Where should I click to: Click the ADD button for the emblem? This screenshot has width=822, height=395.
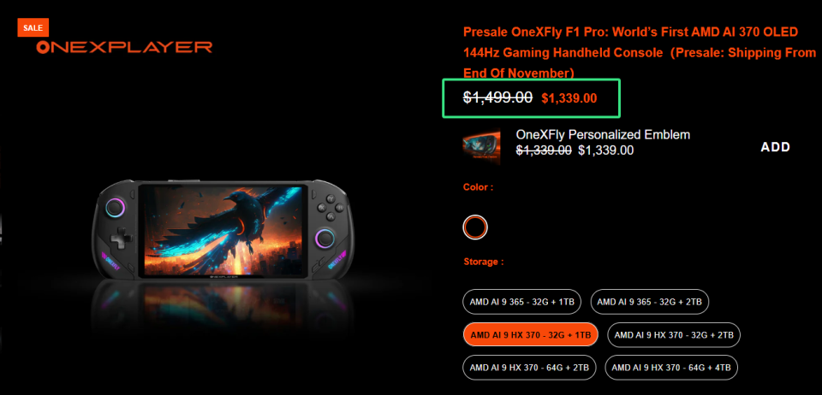[775, 147]
